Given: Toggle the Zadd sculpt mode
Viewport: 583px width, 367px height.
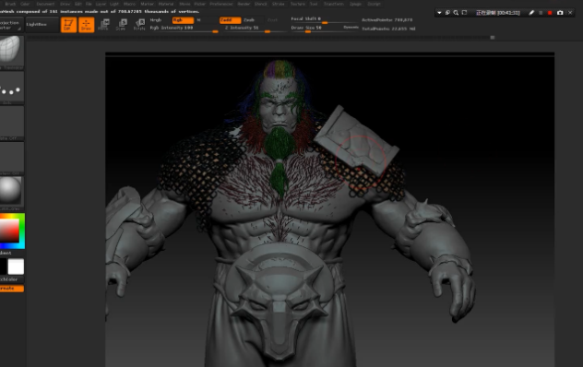Looking at the screenshot, I should click(x=230, y=20).
